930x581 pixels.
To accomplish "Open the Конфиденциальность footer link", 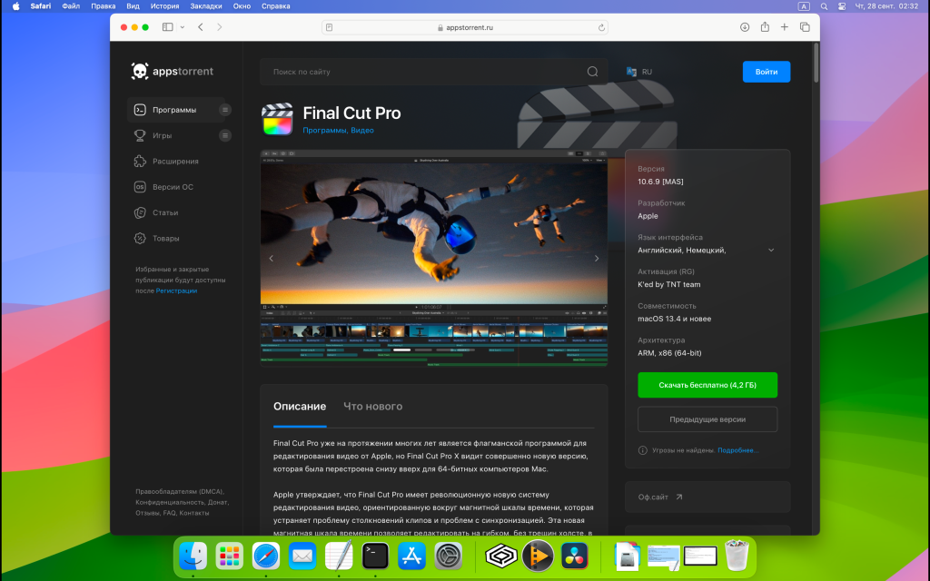I will click(x=170, y=503).
